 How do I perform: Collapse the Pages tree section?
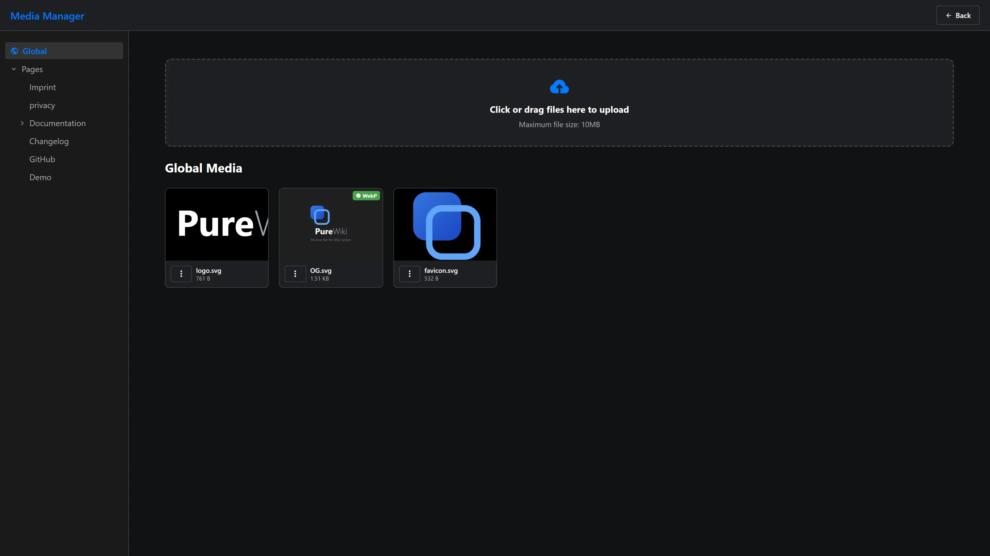pos(14,69)
